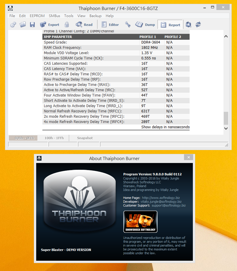Screen dimensions: 237x271
Task: Save dump with the floppy disk icon
Action: tap(32, 25)
